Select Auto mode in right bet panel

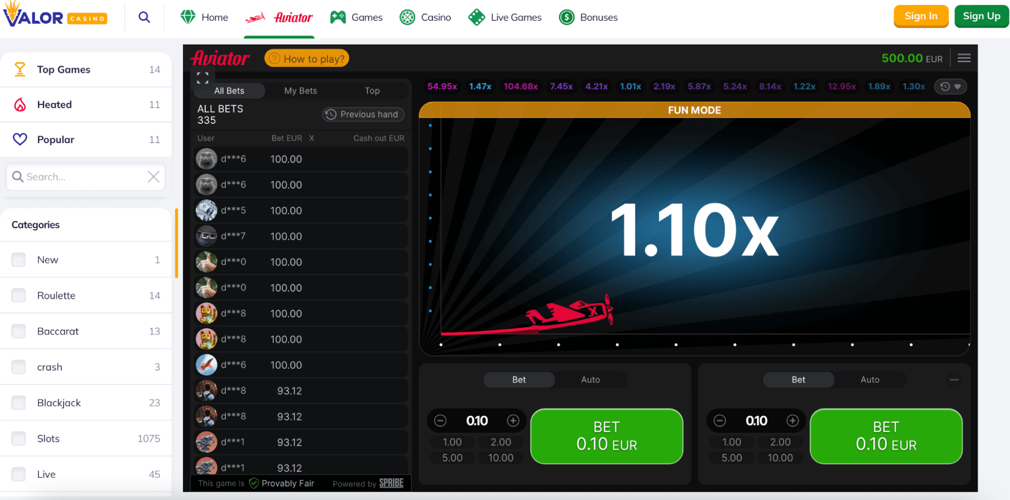click(x=870, y=380)
